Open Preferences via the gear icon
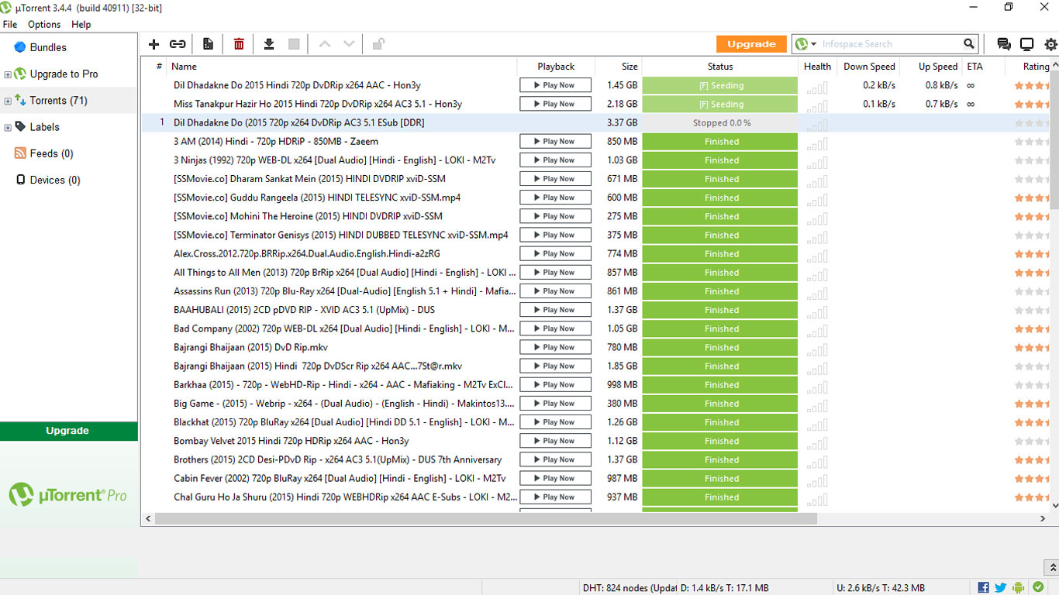The height and width of the screenshot is (595, 1059). click(1050, 44)
